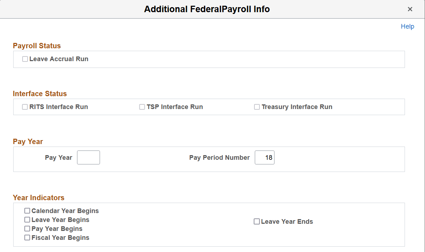Toggle Fiscal Year Begins on
Screen dimensions: 425x252
click(27, 237)
